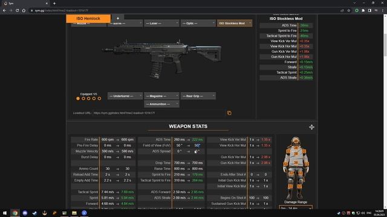This screenshot has width=387, height=217.
Task: Click the Sprint to Fire value 179 ms
Action: point(197,174)
